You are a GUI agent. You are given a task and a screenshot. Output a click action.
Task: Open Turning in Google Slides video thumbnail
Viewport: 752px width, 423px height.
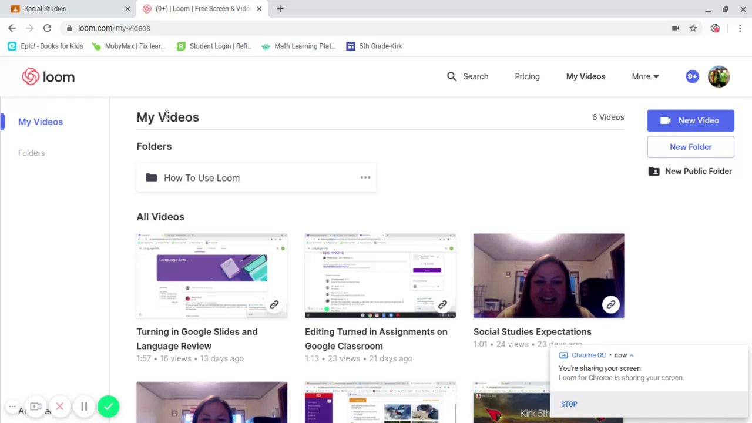click(212, 276)
